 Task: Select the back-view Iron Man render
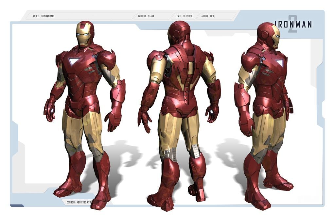click(179, 116)
